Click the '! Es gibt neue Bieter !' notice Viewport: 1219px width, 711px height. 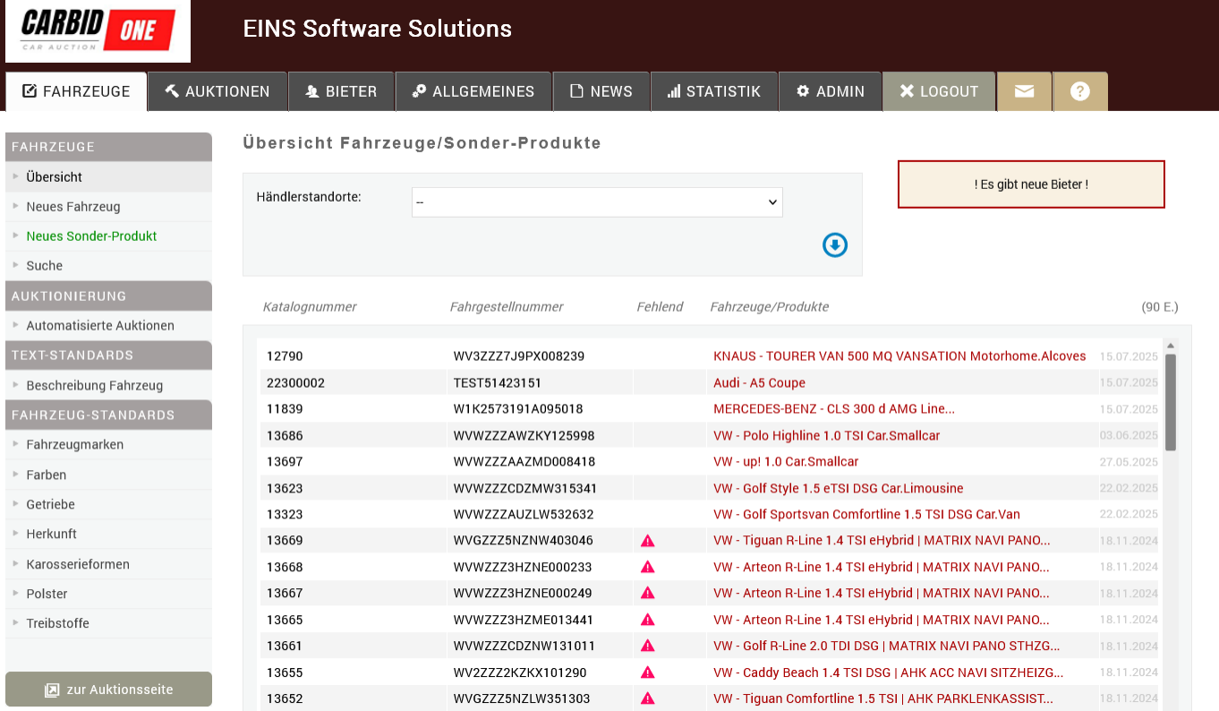[1031, 184]
